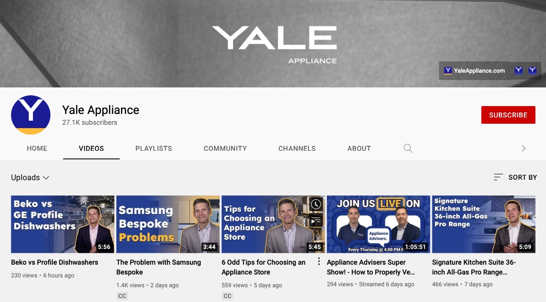Play the Beko vs GE Profile Dishwashers thumbnail
546x302 pixels.
click(x=62, y=224)
